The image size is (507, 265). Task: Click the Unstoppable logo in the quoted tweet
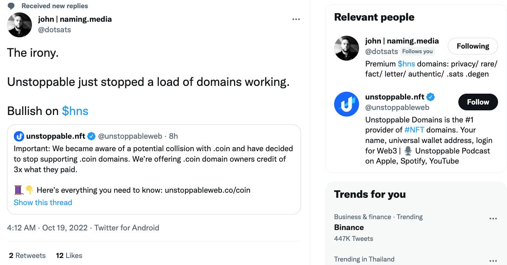click(x=19, y=136)
